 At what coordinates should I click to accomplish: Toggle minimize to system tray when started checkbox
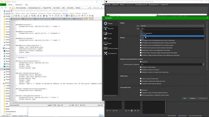tap(141, 93)
